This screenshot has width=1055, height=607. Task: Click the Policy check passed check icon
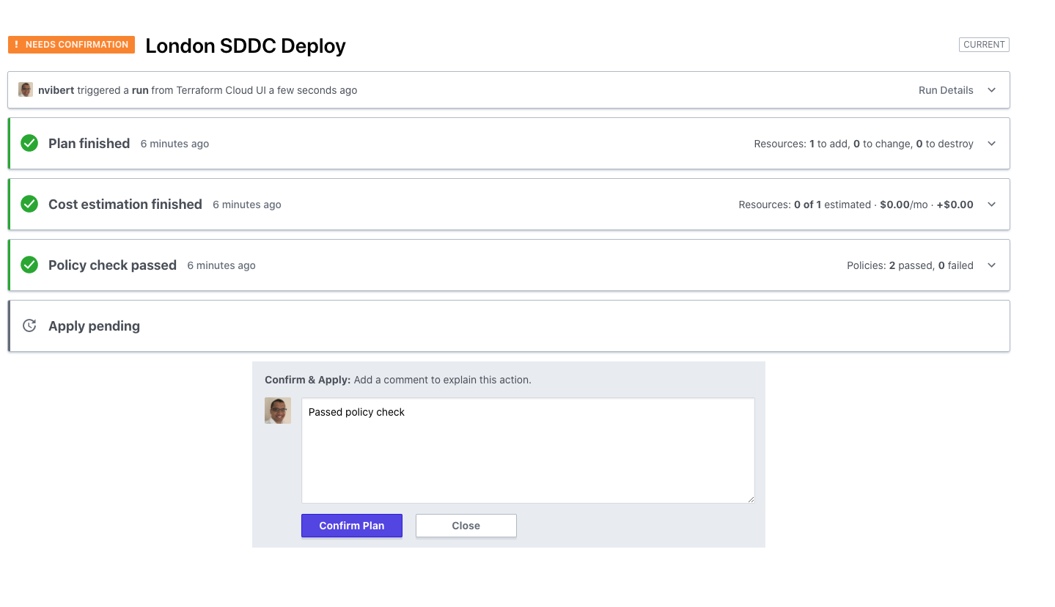point(29,265)
